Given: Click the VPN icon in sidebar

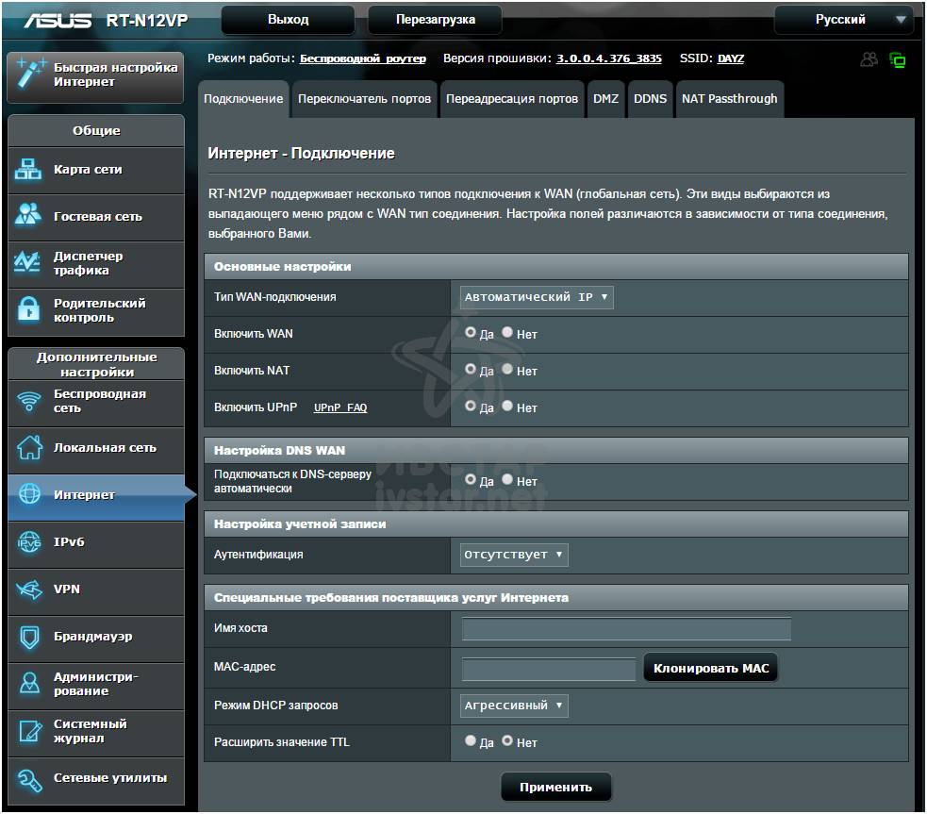Looking at the screenshot, I should coord(29,589).
